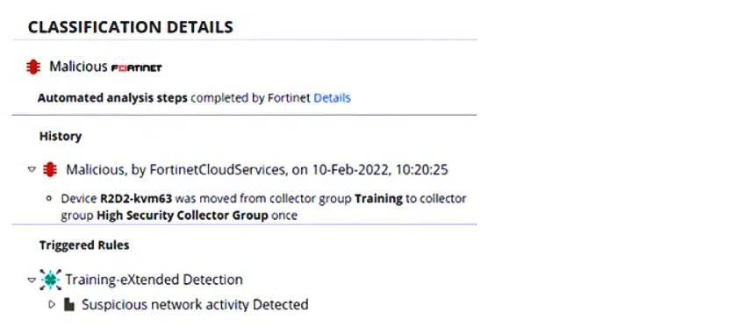Click the device name R2D2-kvm63
The image size is (746, 333).
[x=136, y=199]
